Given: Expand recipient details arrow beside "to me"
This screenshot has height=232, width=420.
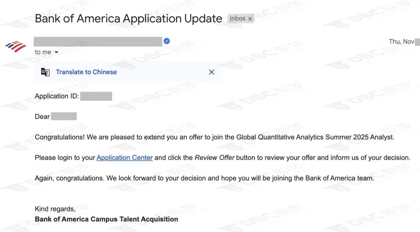Looking at the screenshot, I should [x=56, y=52].
